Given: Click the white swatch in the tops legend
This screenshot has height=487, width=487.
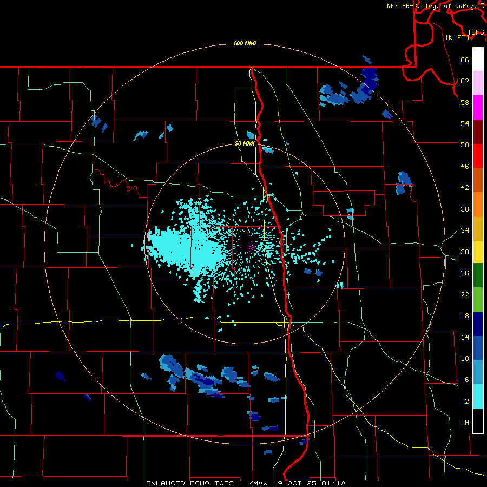Looking at the screenshot, I should [x=478, y=60].
